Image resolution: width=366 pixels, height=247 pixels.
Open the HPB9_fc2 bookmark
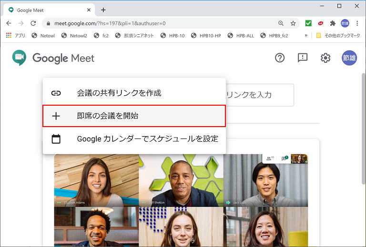tap(274, 35)
